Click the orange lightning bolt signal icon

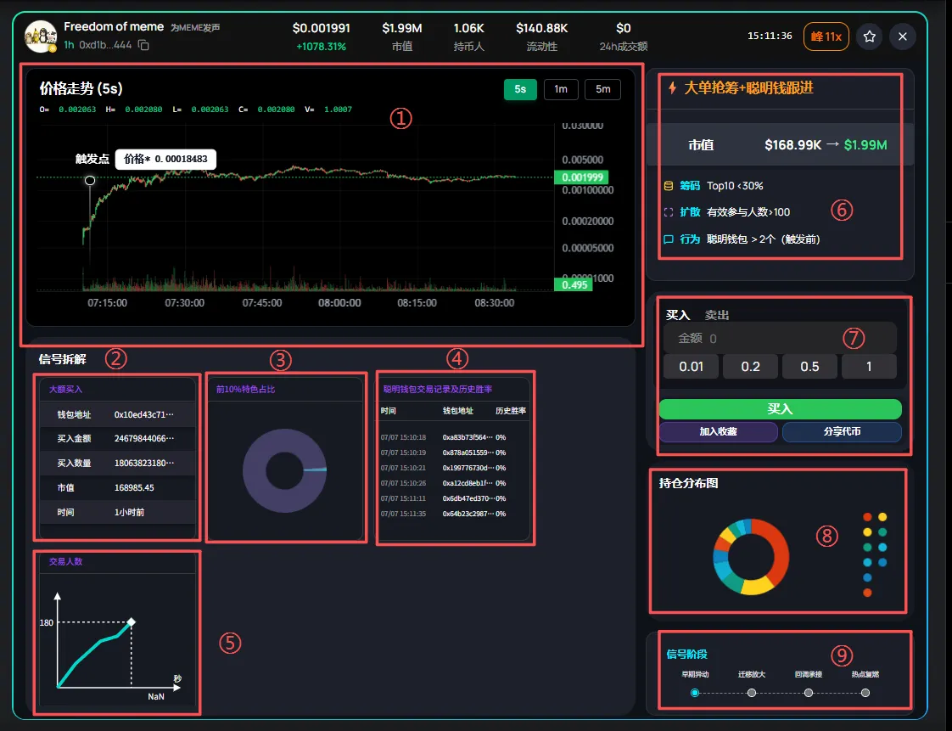click(672, 88)
